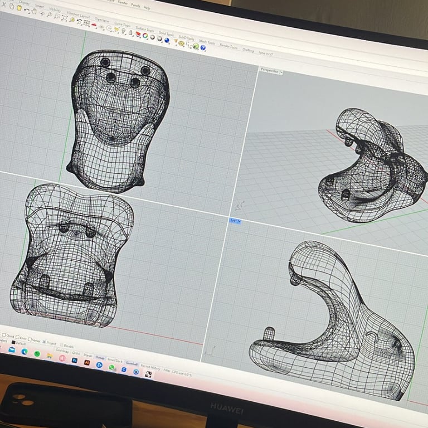Viewport: 428px width, 428px height.
Task: Click the Filter button in status bar
Action: pyautogui.click(x=167, y=370)
